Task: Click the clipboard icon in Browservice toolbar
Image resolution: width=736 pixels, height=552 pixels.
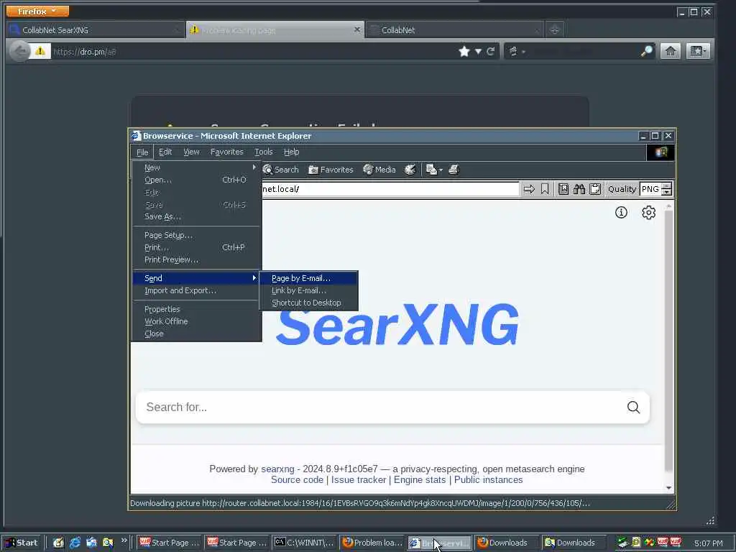Action: (x=595, y=189)
